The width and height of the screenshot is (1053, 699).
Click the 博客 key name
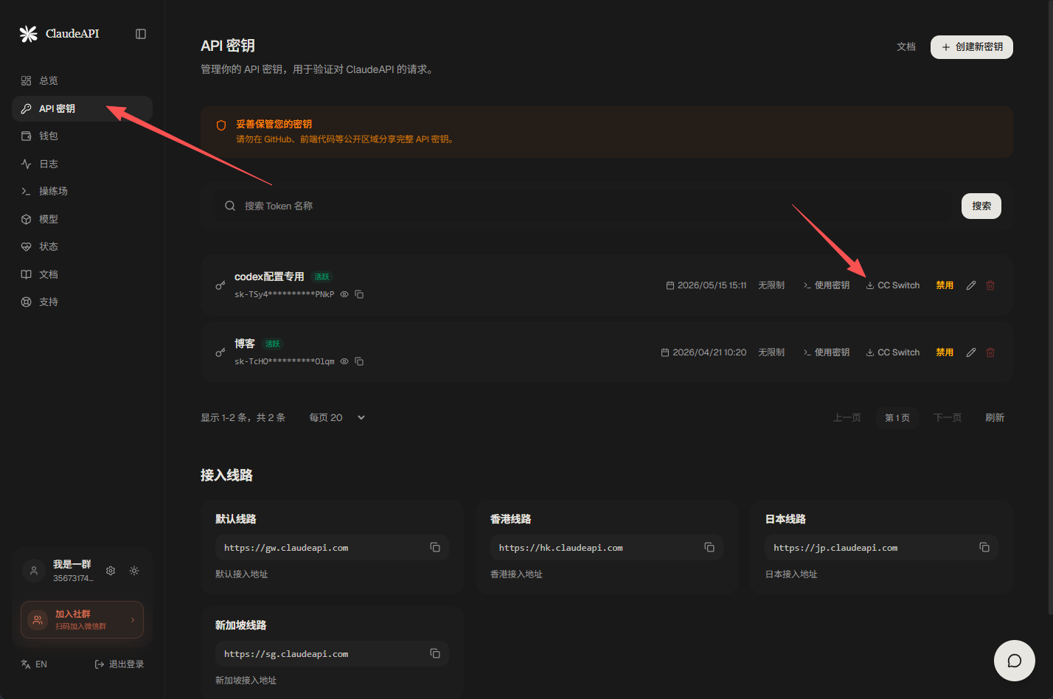245,344
